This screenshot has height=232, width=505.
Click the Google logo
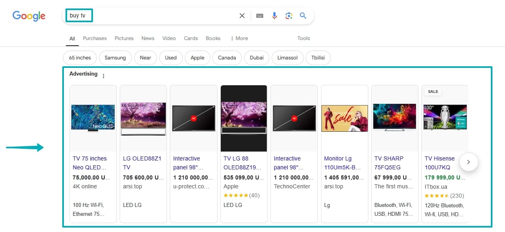pos(29,16)
